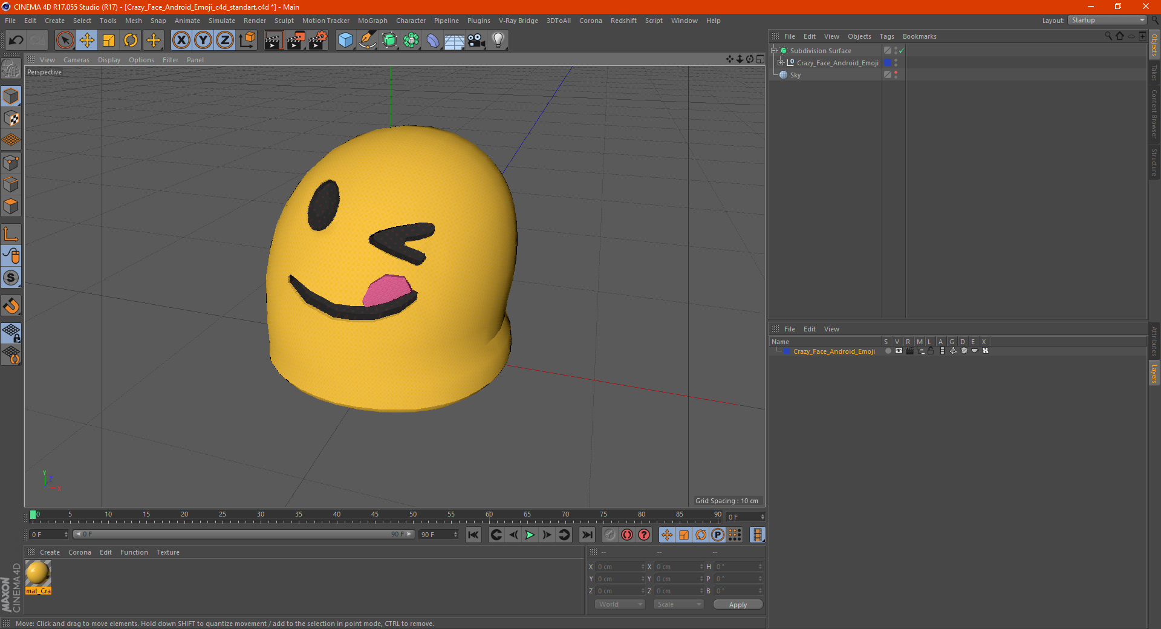Expand Crazy_Face_Android_Emoji object node
The image size is (1161, 629).
(x=781, y=63)
